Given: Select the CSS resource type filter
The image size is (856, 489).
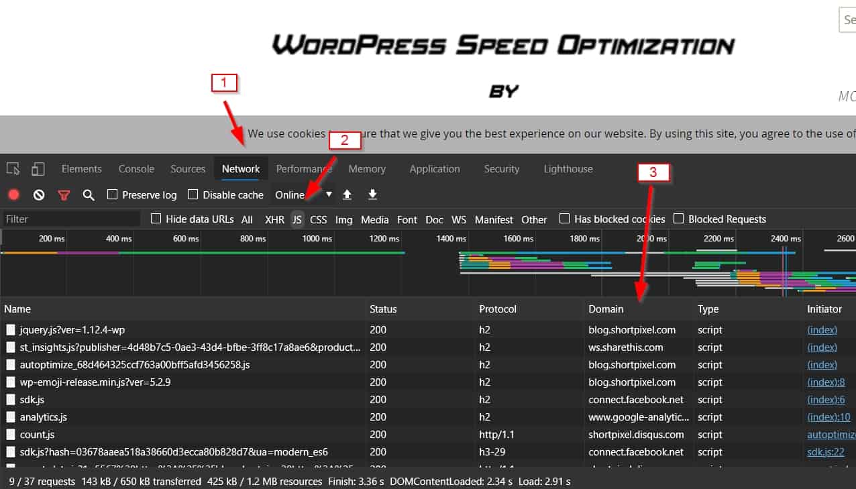Looking at the screenshot, I should pyautogui.click(x=318, y=219).
